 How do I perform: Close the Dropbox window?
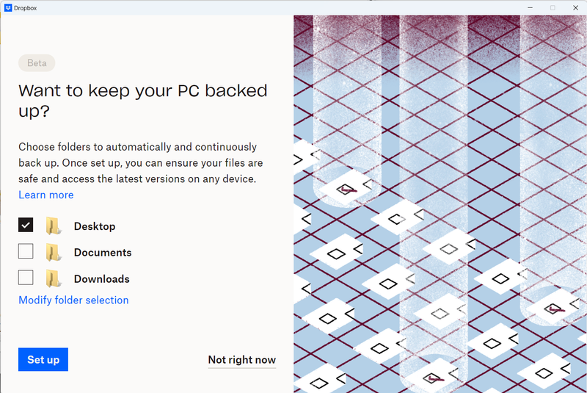click(576, 7)
